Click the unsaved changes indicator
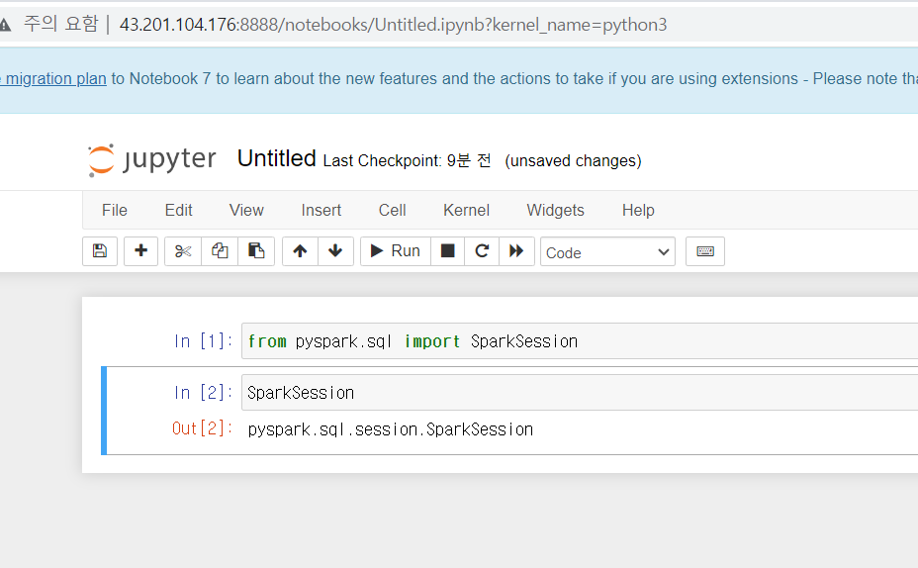918x568 pixels. coord(573,161)
